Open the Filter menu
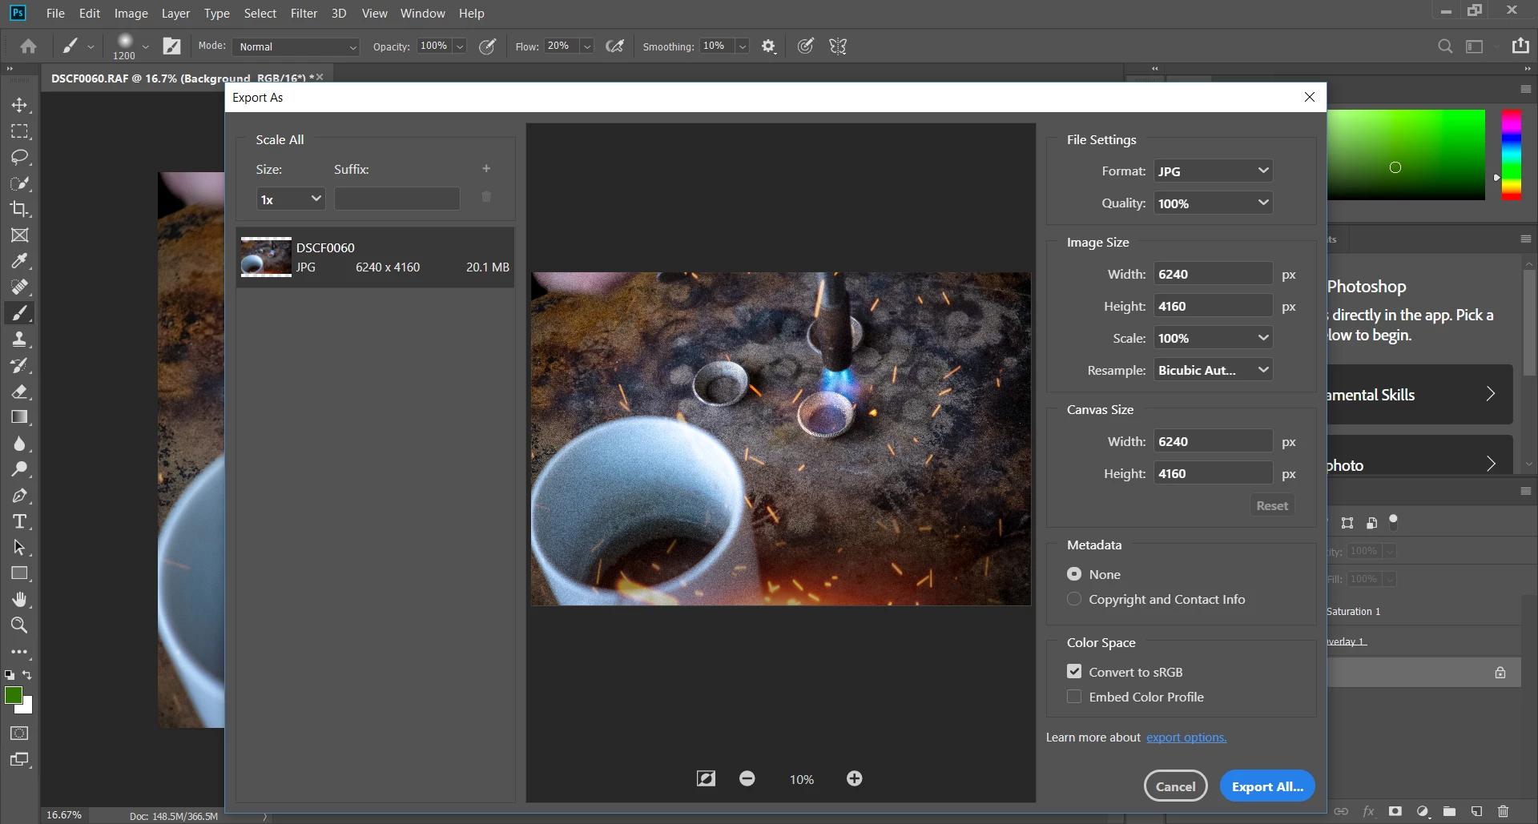This screenshot has height=824, width=1538. [304, 14]
